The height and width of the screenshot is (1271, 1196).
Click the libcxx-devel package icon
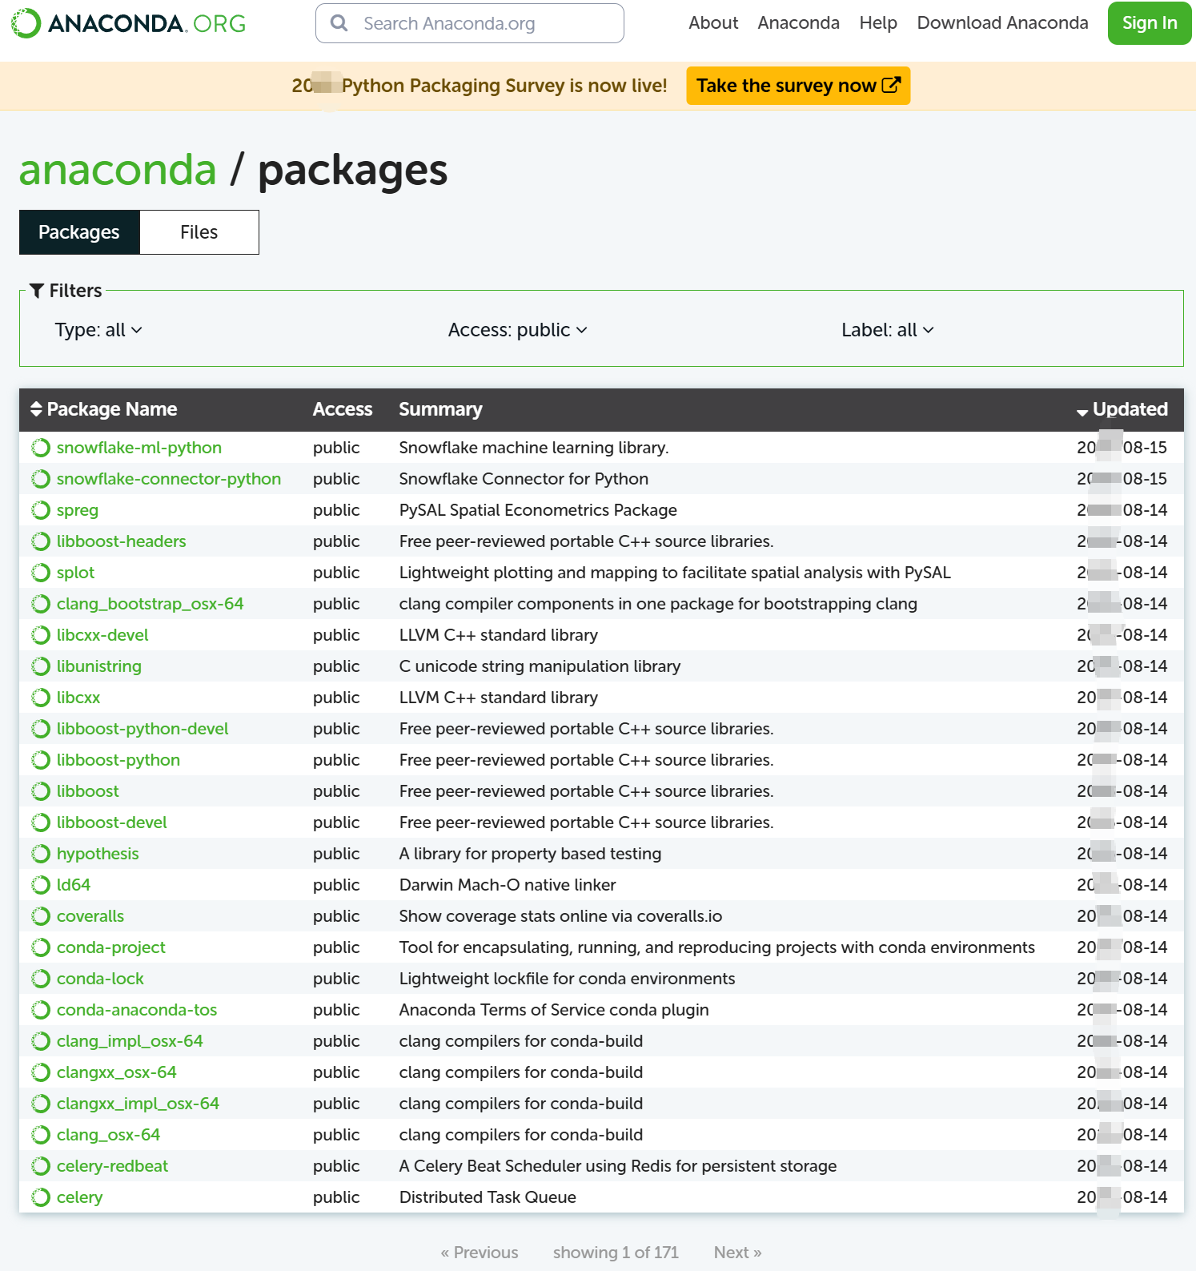click(x=41, y=635)
